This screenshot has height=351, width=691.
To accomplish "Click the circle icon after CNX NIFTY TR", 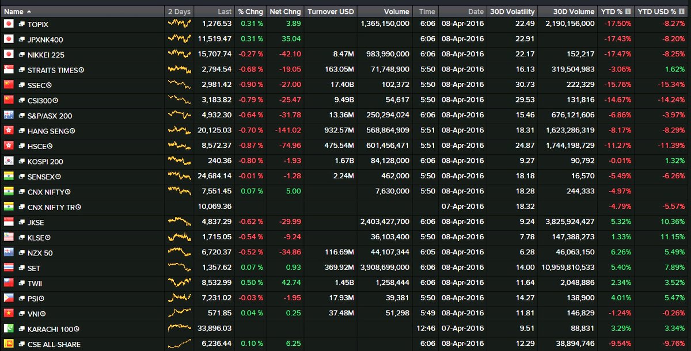I will click(x=78, y=207).
